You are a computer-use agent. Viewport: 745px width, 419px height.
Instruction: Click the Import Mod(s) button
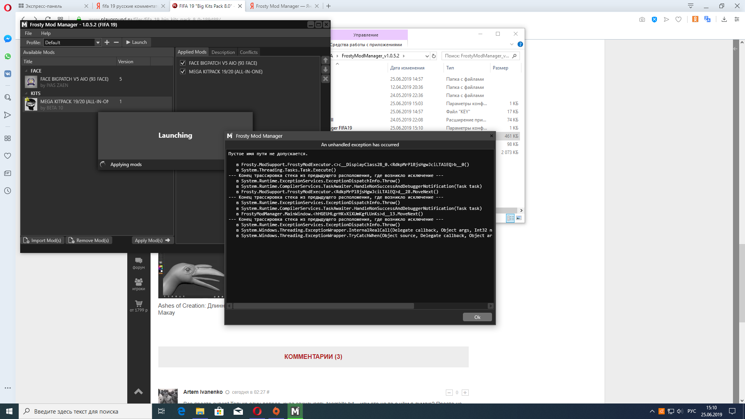42,241
